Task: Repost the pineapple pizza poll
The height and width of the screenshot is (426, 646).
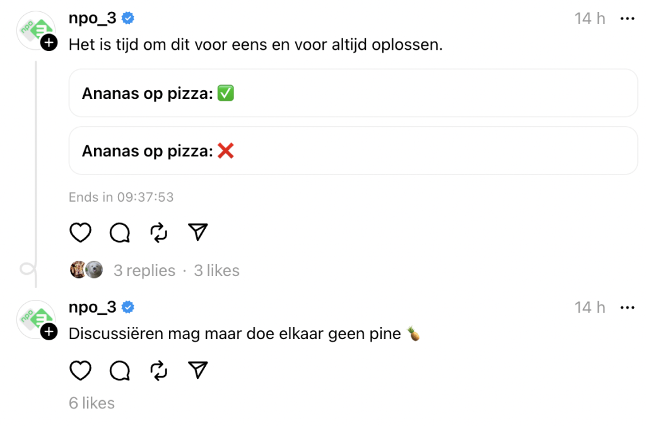Action: (x=159, y=233)
